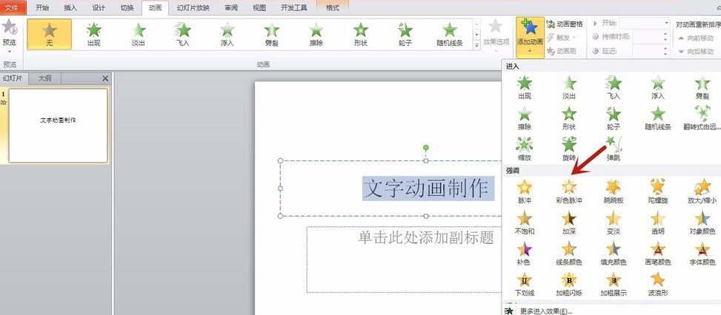
Task: Open the 幻灯片放映 ribbon tab
Action: point(193,8)
